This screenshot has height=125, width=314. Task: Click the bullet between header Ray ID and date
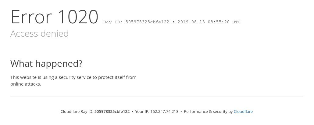(173, 22)
